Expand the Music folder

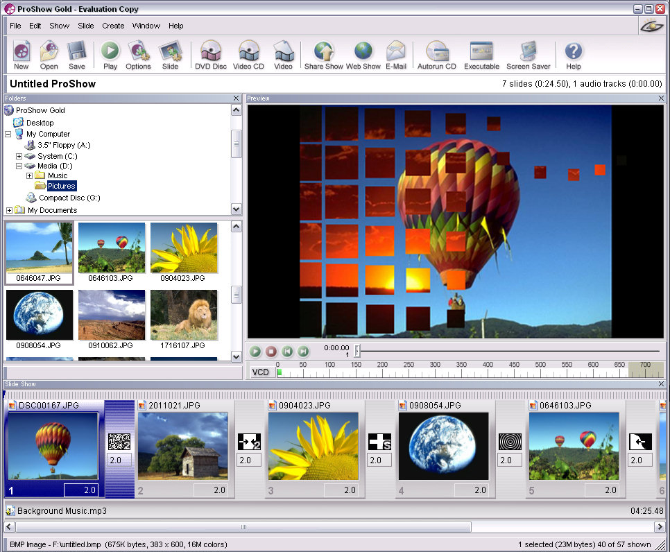(x=29, y=175)
